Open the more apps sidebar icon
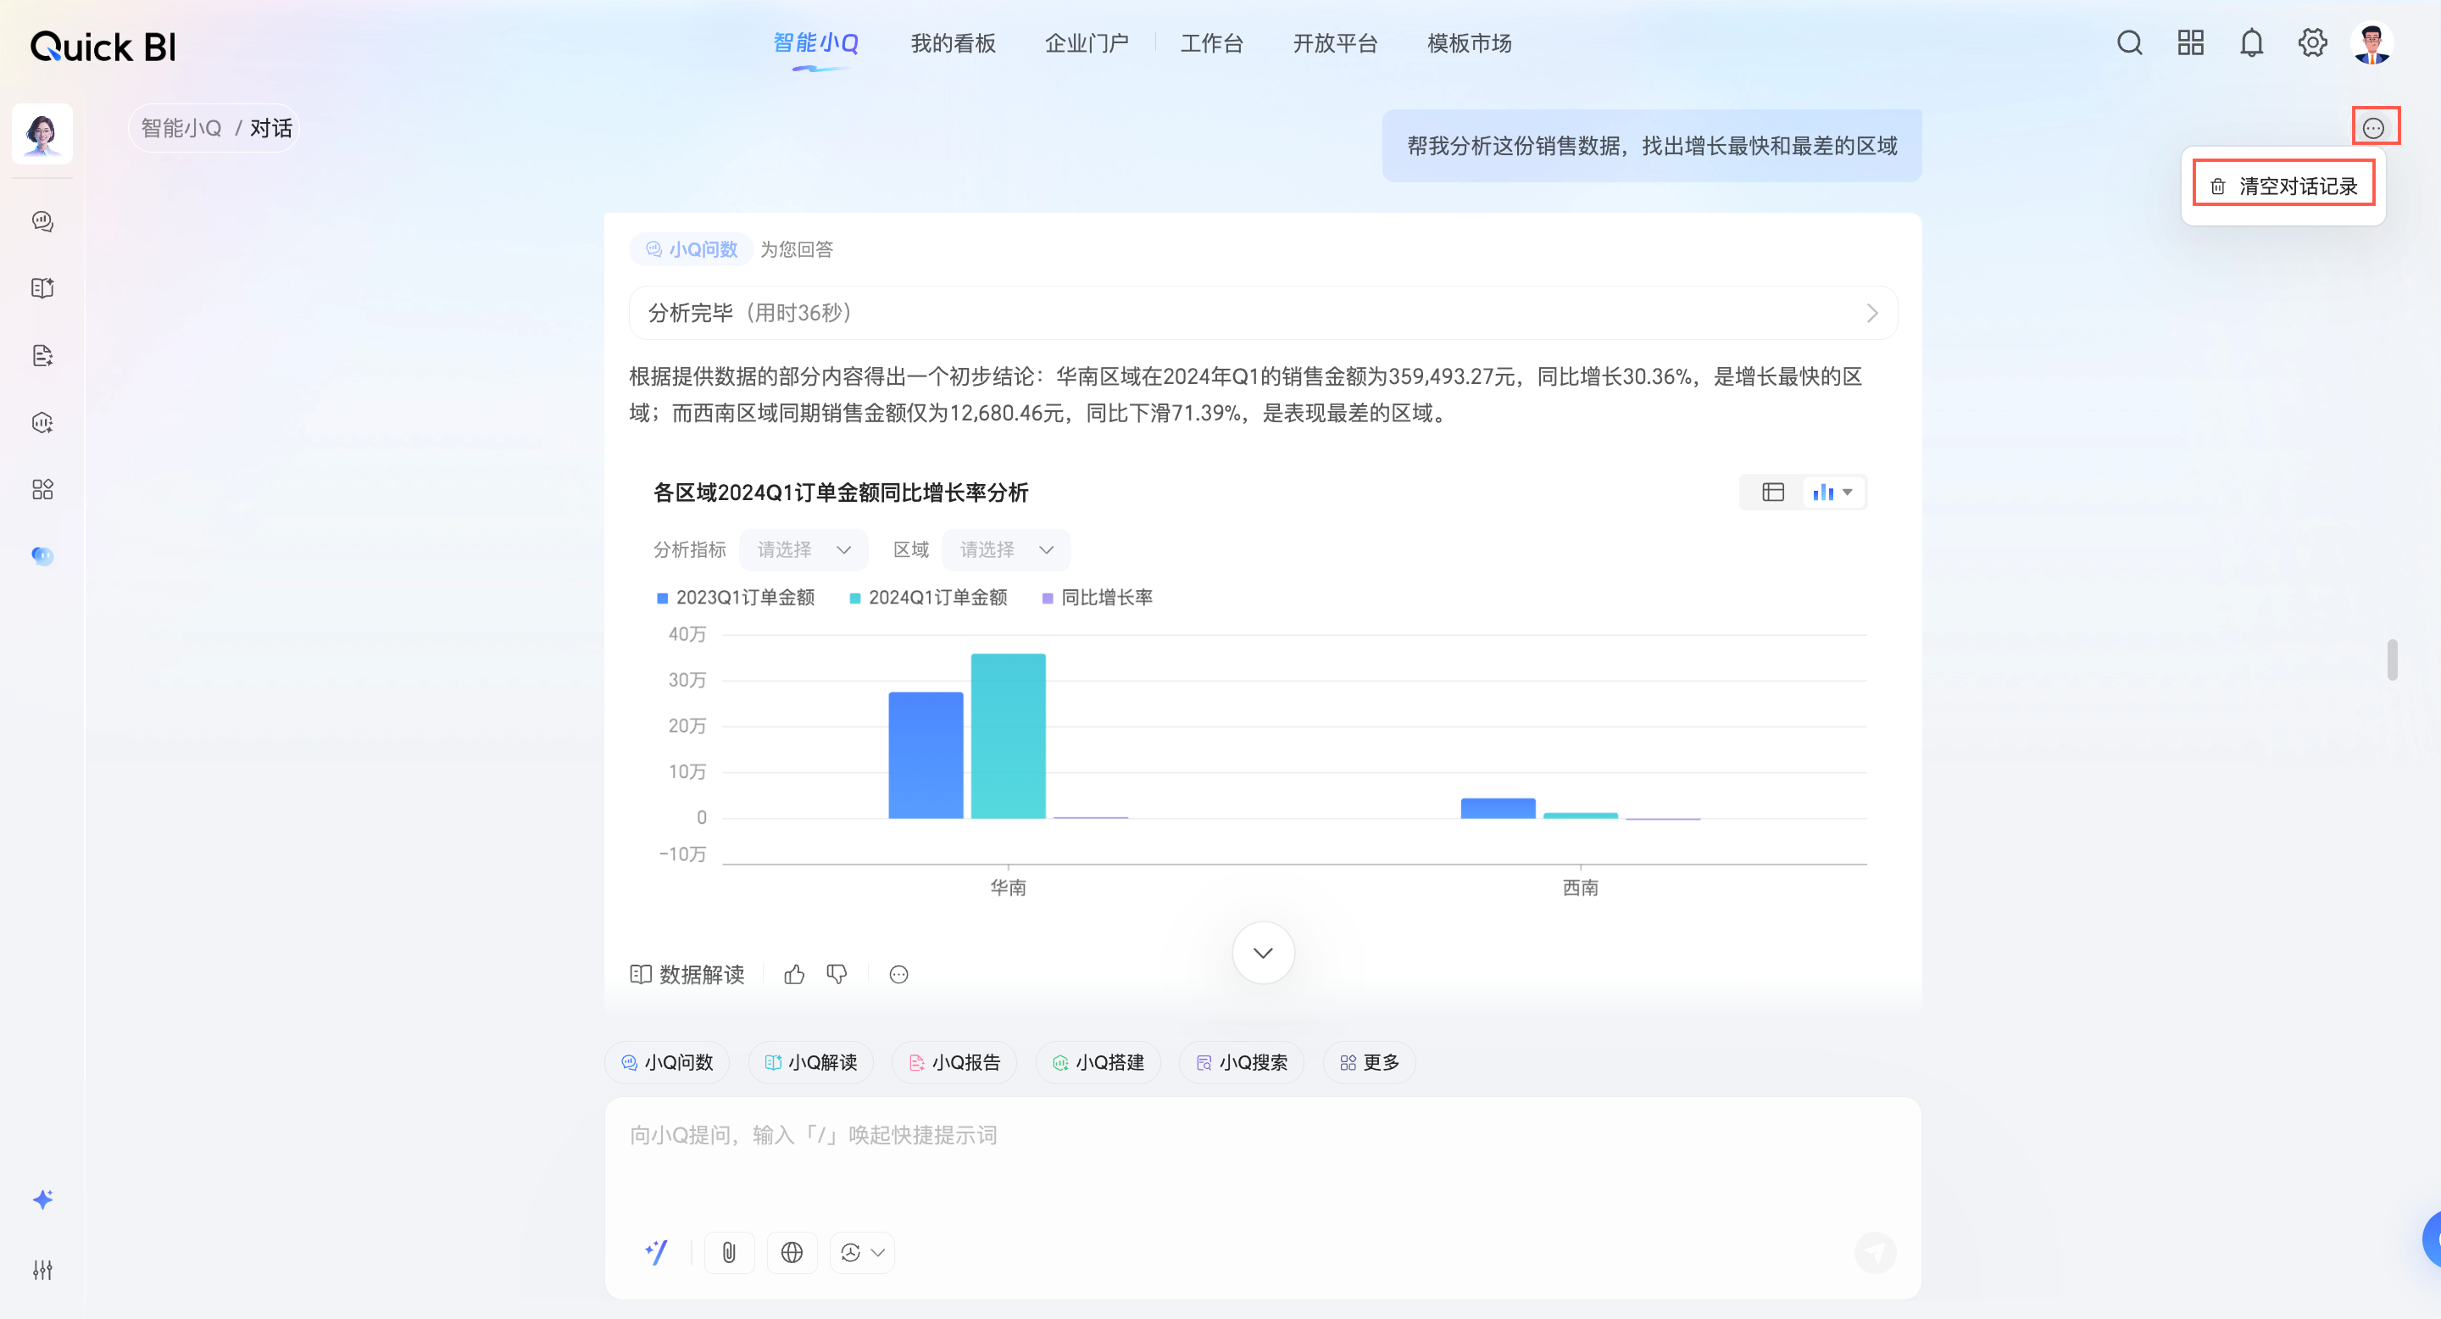 42,490
